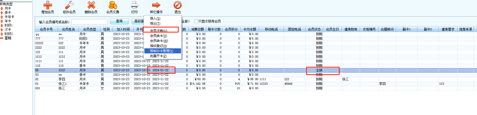Click the 增加会员 red plus icon
The height and width of the screenshot is (115, 477).
click(48, 5)
